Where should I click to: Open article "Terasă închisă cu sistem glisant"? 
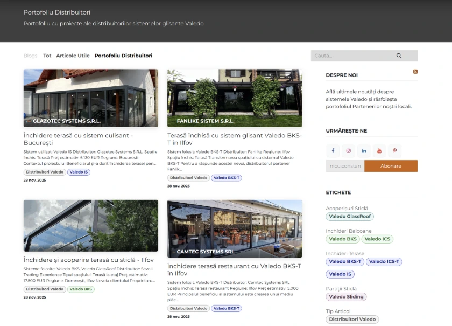[234, 139]
